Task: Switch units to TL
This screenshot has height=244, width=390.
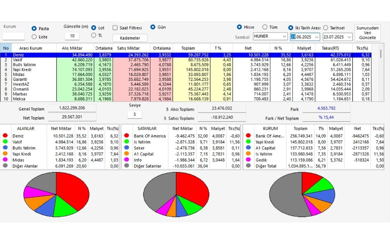Action: click(x=94, y=35)
